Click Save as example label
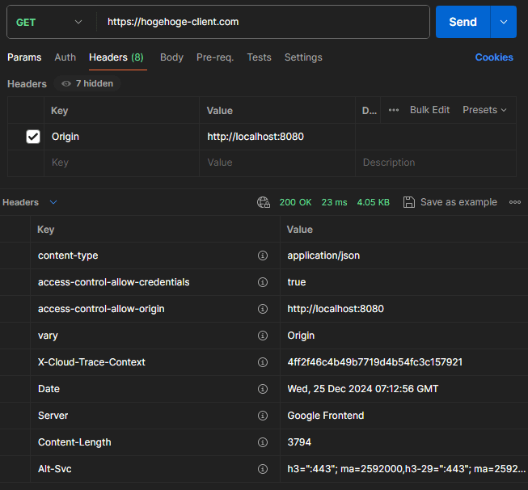Screen dimensions: 528x490 (x=458, y=202)
